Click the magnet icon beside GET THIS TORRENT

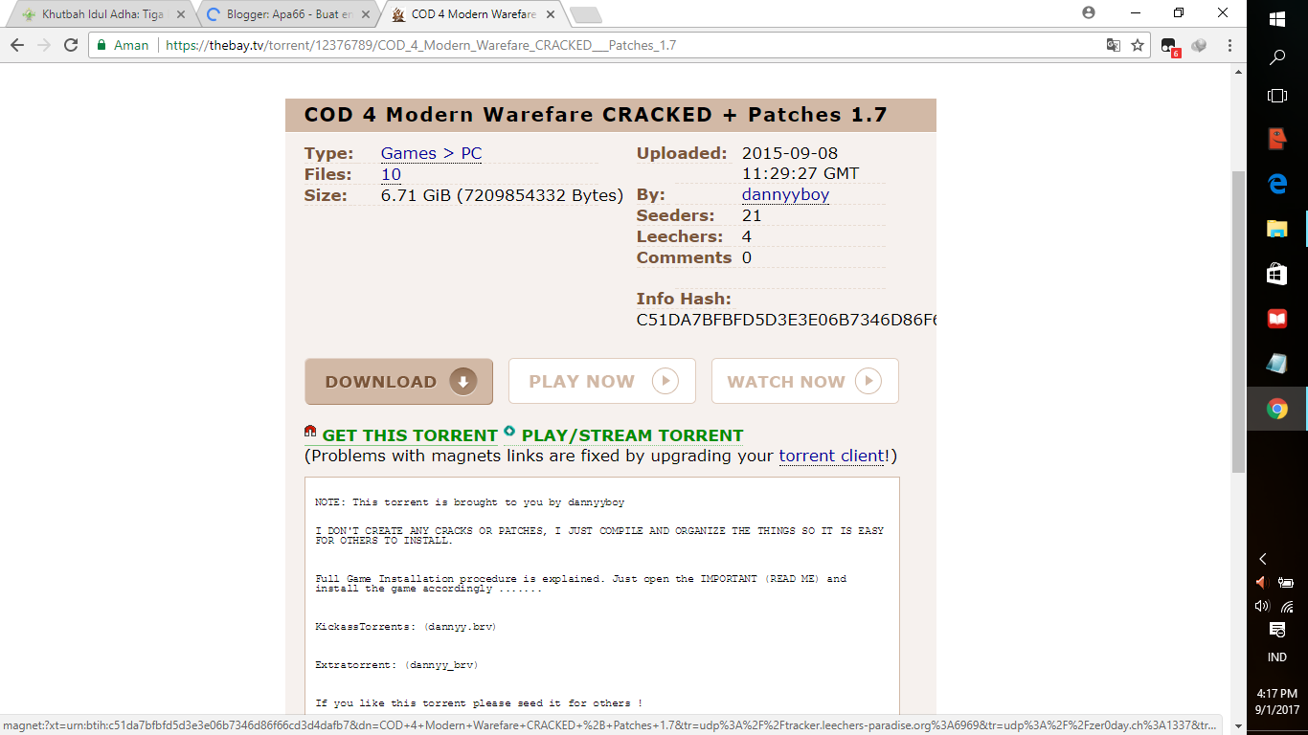[311, 434]
